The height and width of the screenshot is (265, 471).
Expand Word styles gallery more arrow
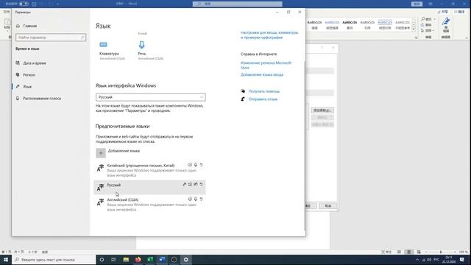pos(414,29)
